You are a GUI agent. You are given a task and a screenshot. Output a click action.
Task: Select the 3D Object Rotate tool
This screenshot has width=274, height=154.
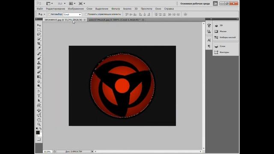click(39, 110)
